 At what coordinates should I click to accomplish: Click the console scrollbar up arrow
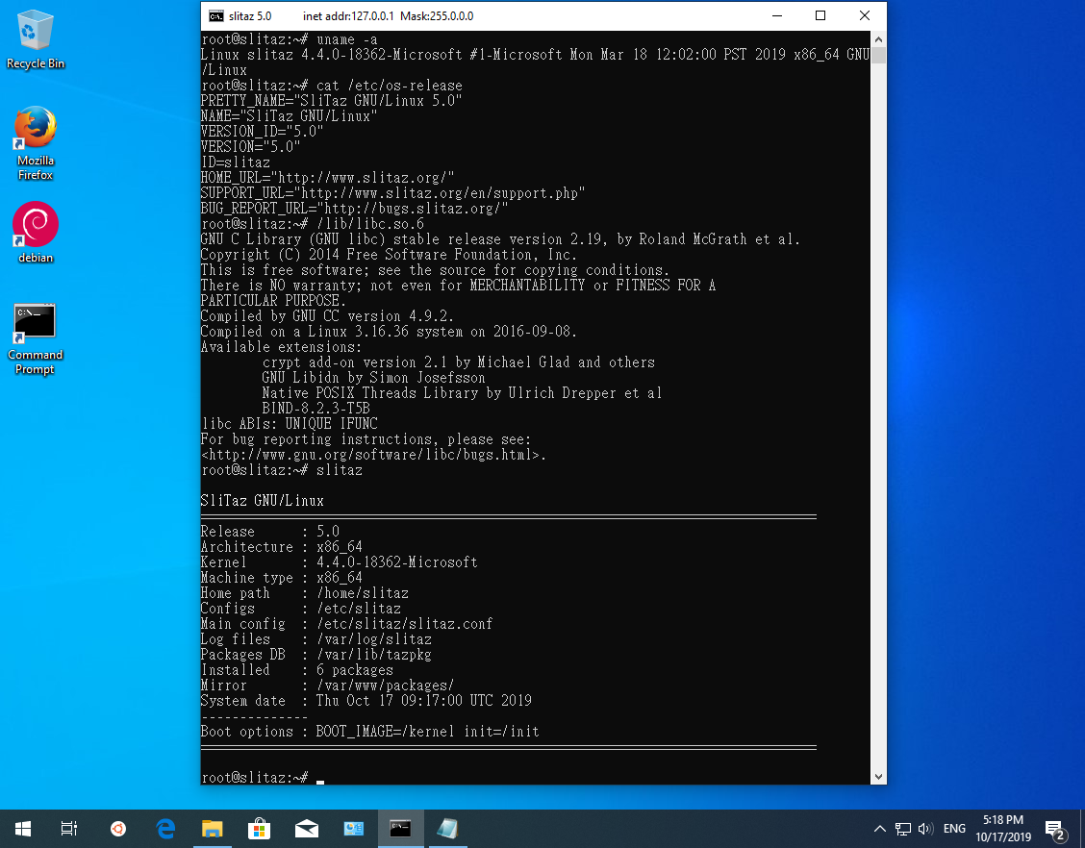coord(878,39)
